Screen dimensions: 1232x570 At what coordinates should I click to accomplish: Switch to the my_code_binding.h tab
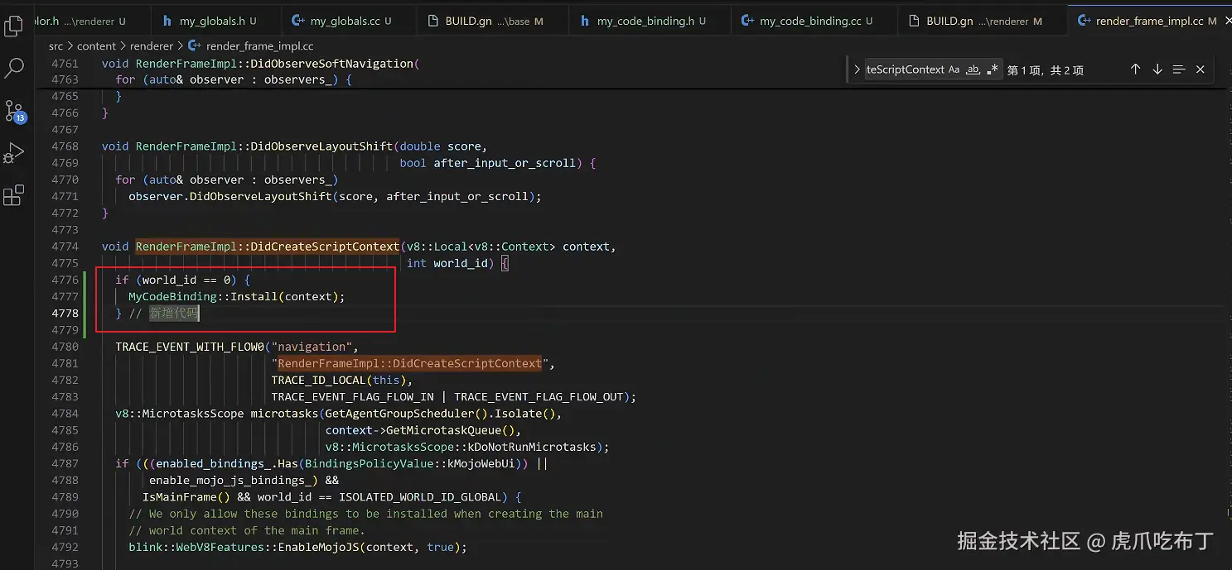tap(650, 21)
